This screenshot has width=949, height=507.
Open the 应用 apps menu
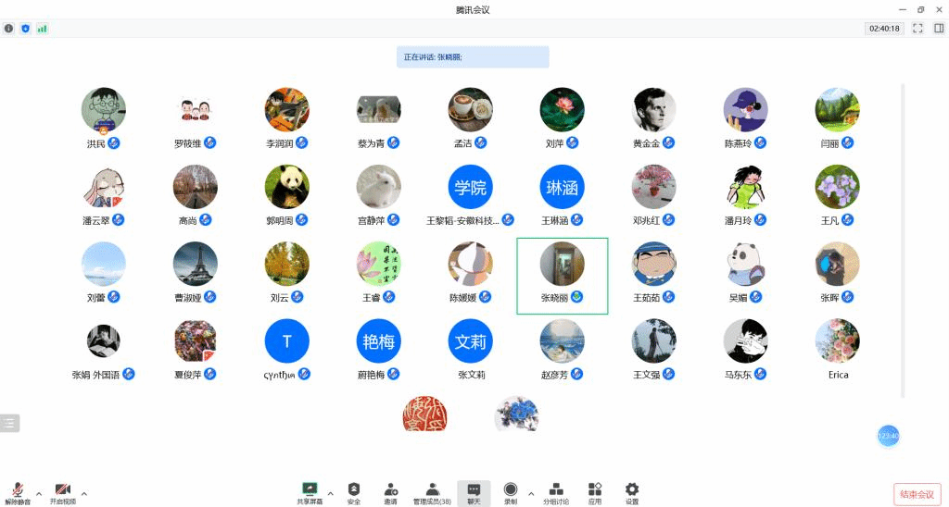click(595, 491)
